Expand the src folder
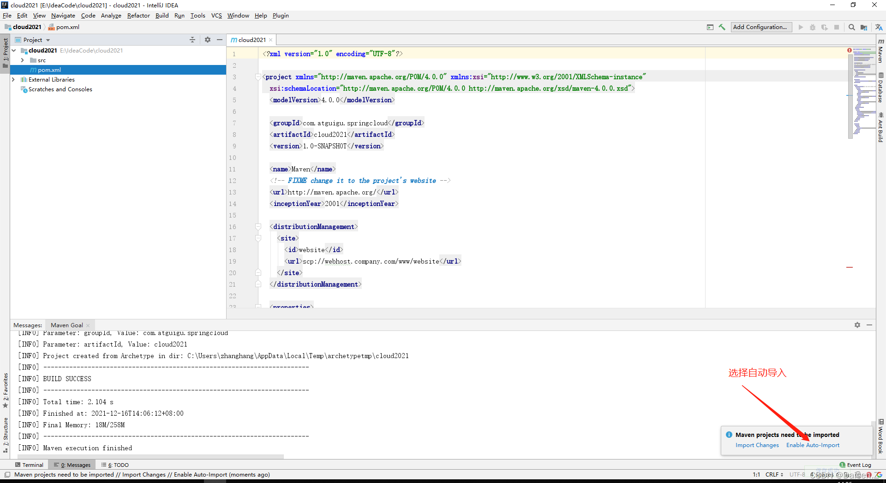Screen dimensions: 886x483 point(22,60)
